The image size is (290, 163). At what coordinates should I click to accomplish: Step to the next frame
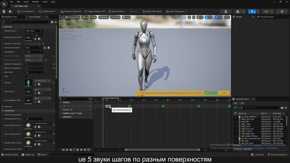point(82,150)
